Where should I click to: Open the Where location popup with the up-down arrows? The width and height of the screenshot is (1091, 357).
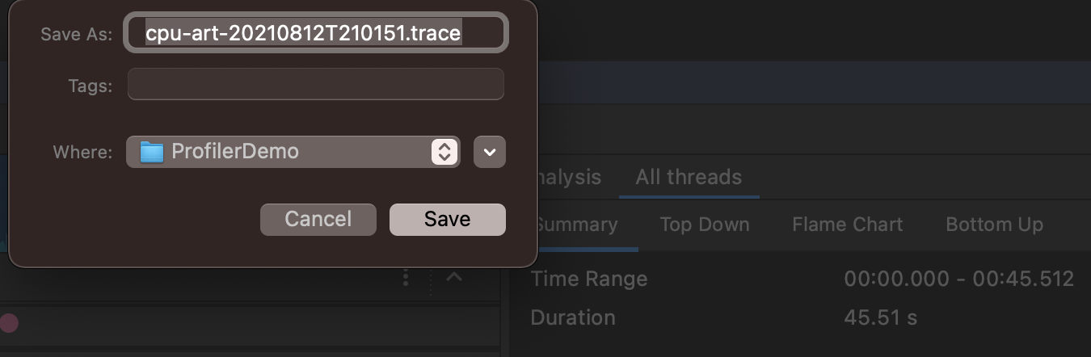pos(444,152)
